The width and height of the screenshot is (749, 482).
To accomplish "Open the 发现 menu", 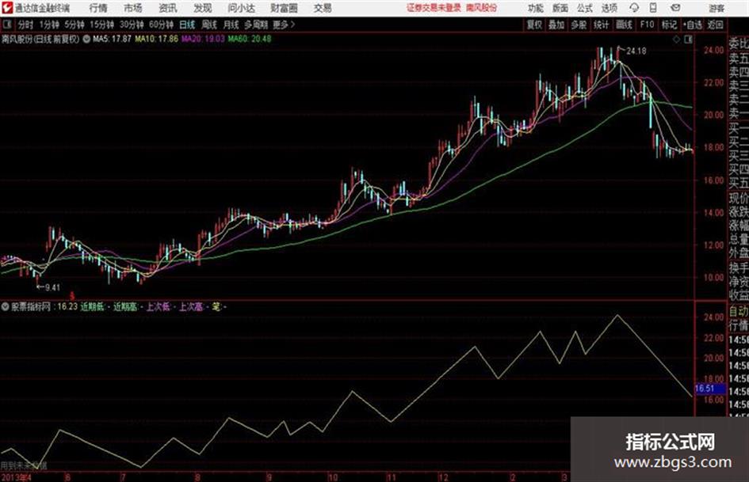I will tap(203, 8).
